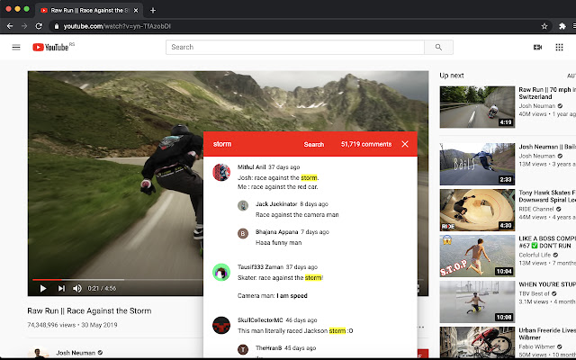Click the 74,348,996 views text
This screenshot has height=360, width=576.
coord(51,325)
